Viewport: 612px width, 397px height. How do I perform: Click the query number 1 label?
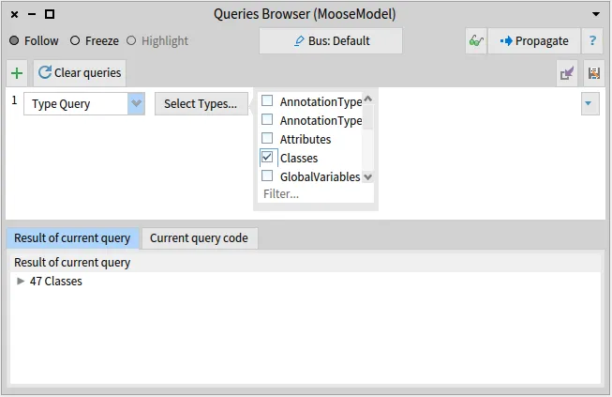tap(14, 100)
